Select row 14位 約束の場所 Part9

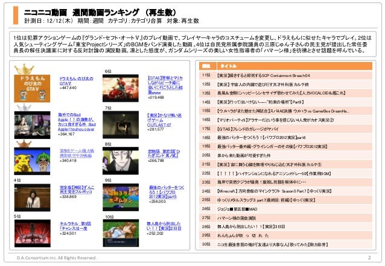tap(285, 102)
